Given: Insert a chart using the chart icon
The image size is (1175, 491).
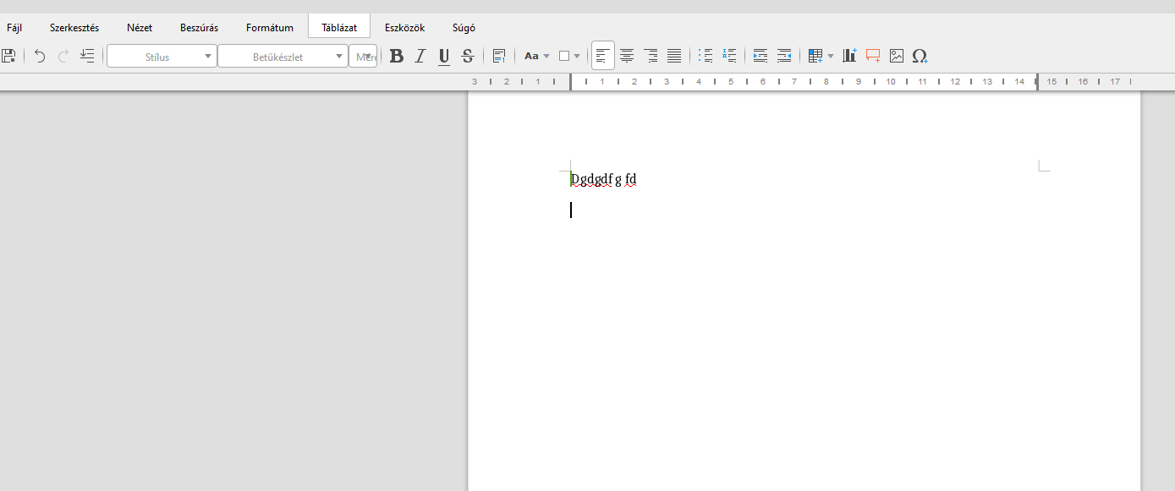Looking at the screenshot, I should tap(849, 56).
